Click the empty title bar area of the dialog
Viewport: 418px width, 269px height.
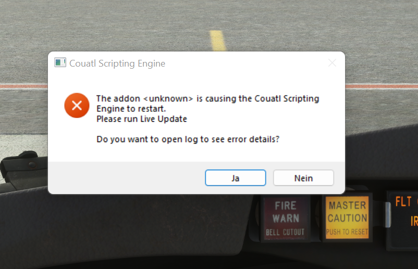(245, 63)
